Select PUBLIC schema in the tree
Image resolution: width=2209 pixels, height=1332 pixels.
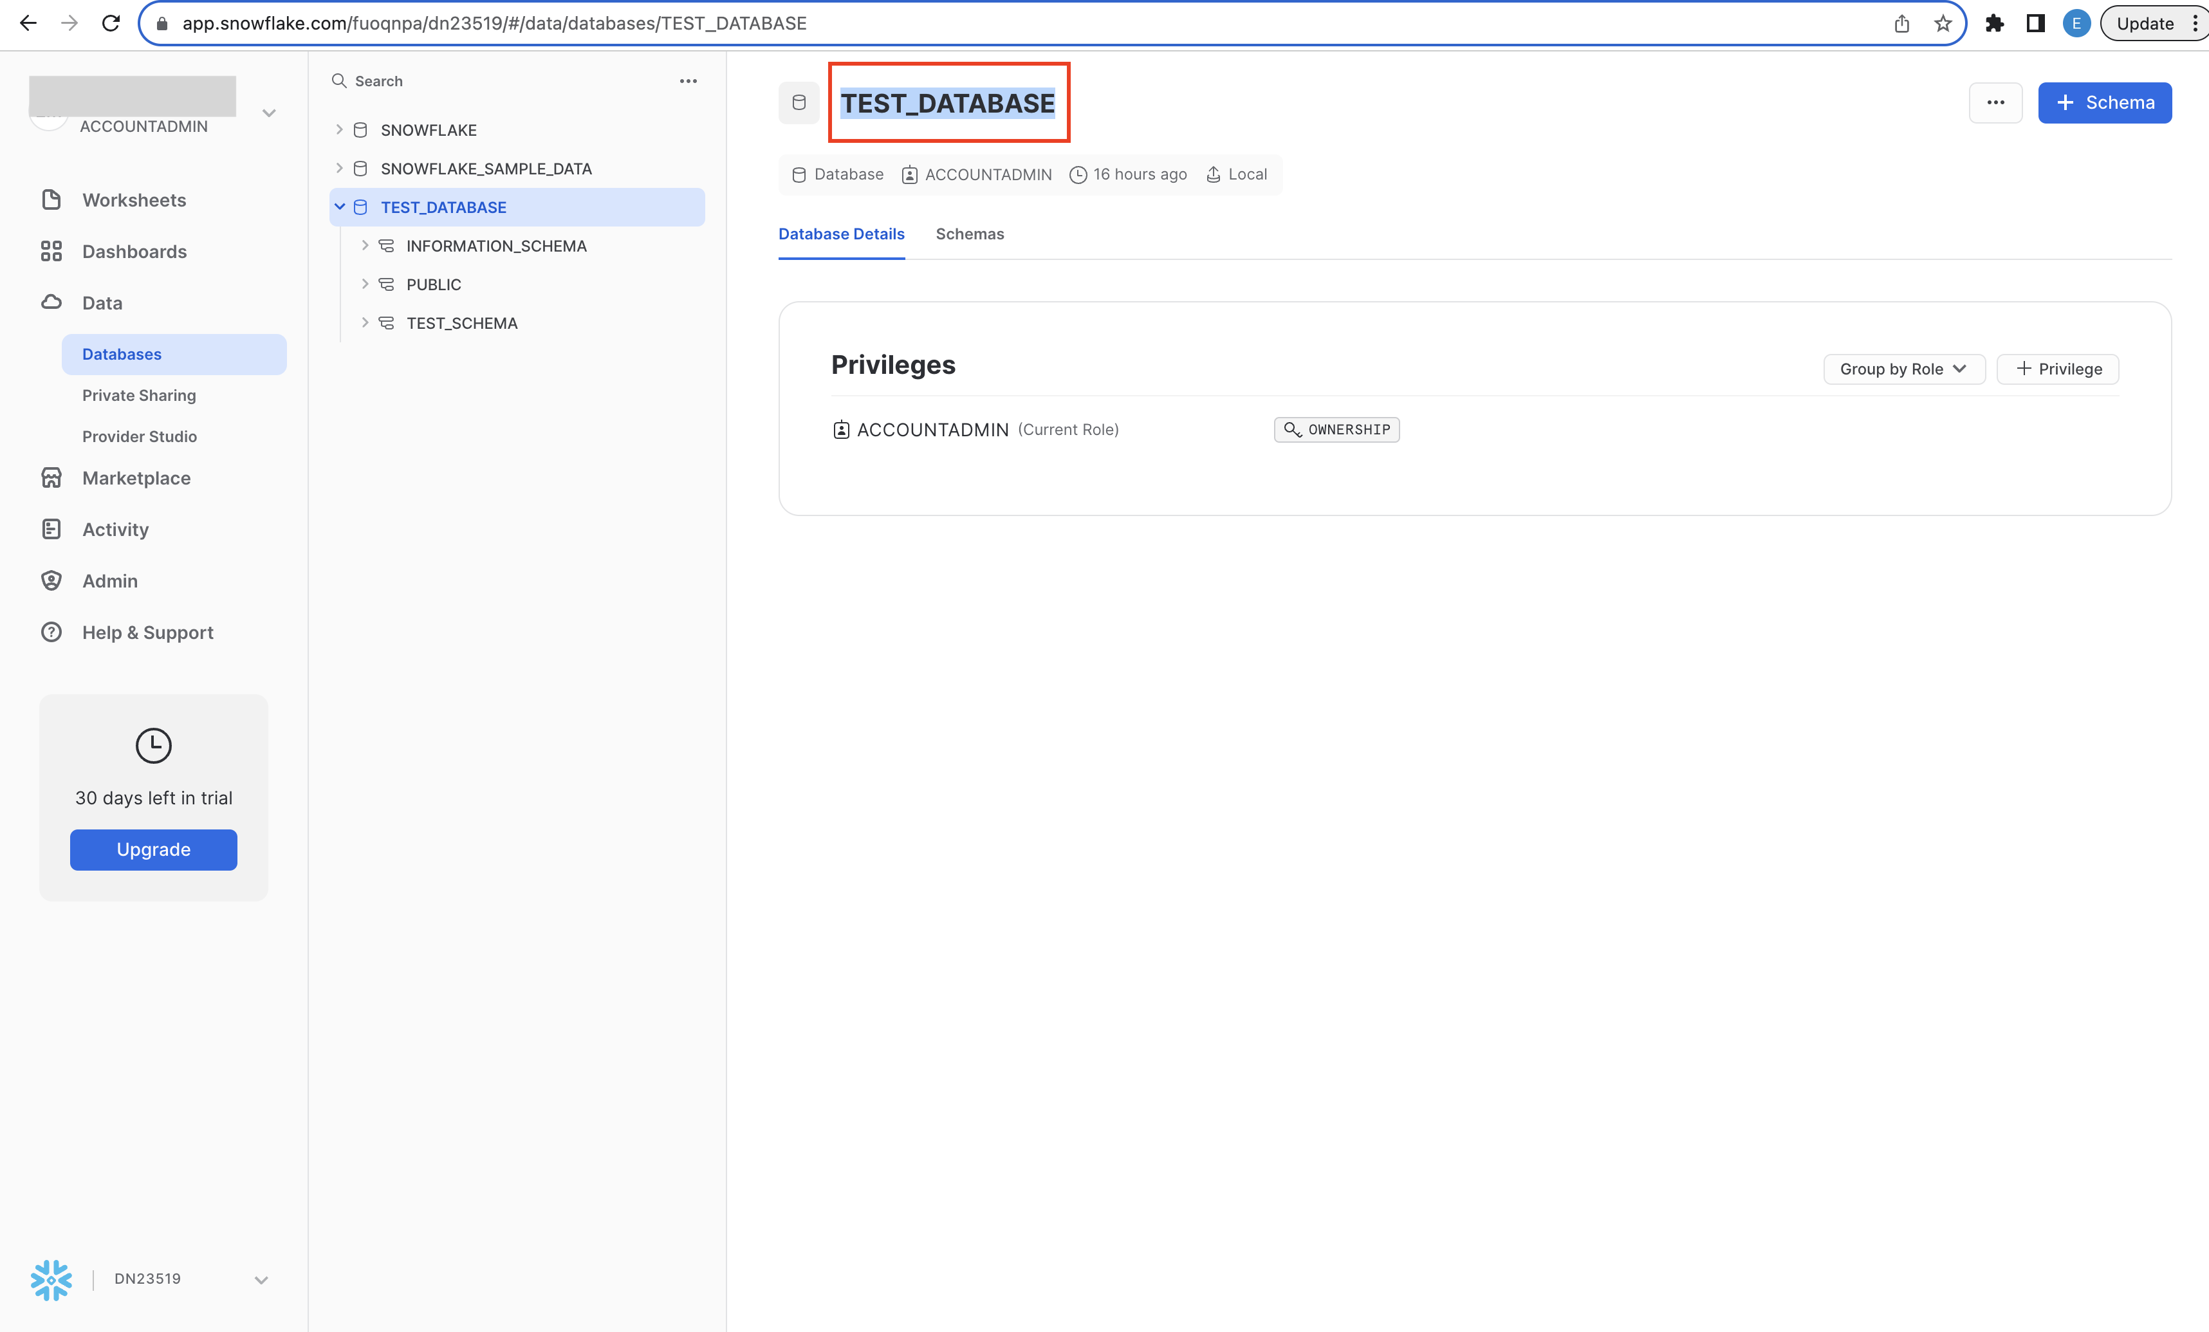click(x=433, y=284)
